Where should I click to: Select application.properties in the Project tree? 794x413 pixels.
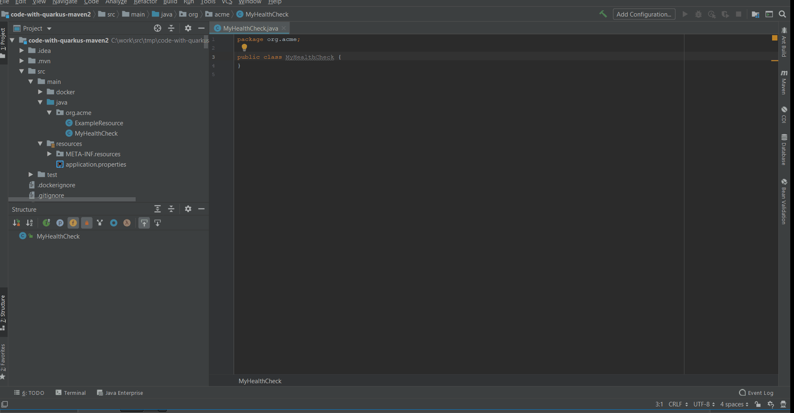pos(96,164)
